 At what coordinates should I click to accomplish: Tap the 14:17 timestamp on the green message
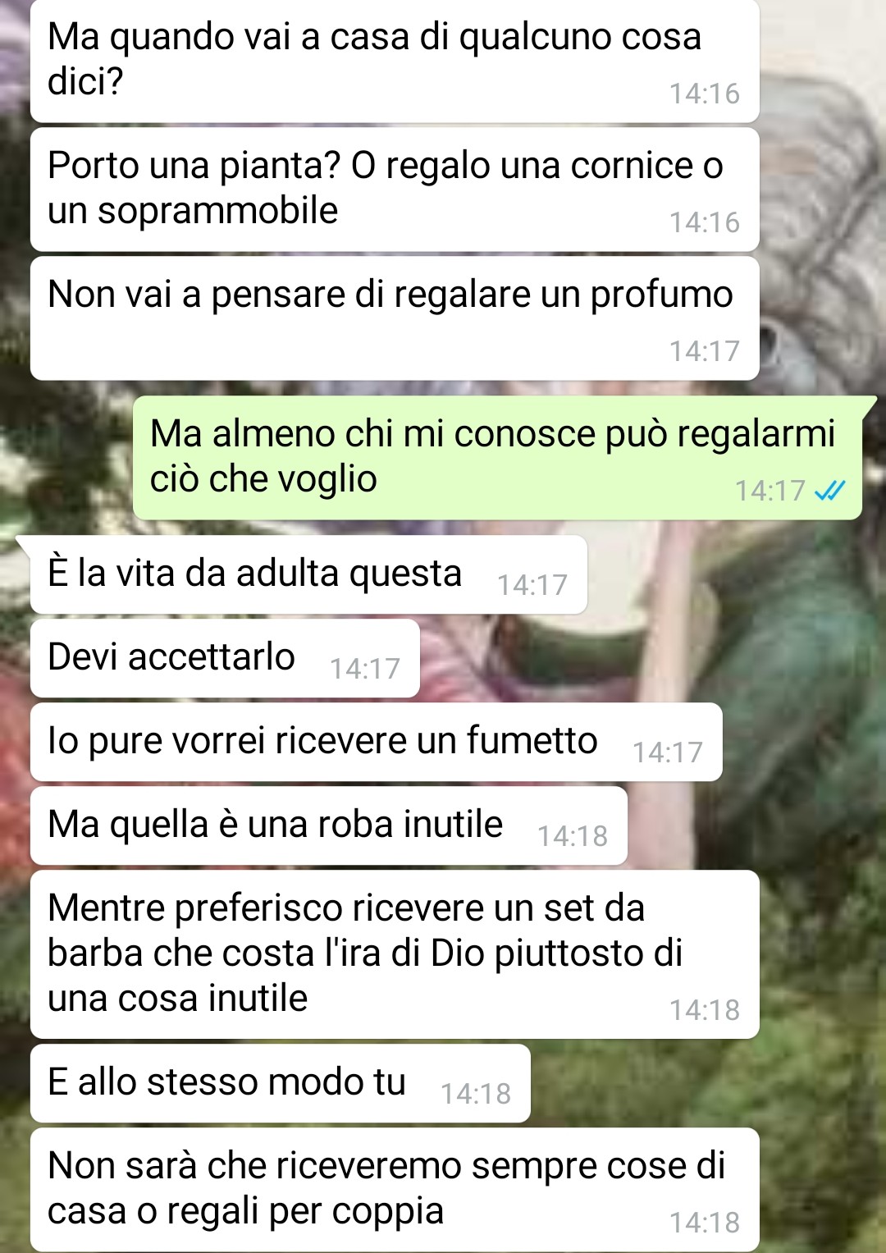[x=770, y=491]
